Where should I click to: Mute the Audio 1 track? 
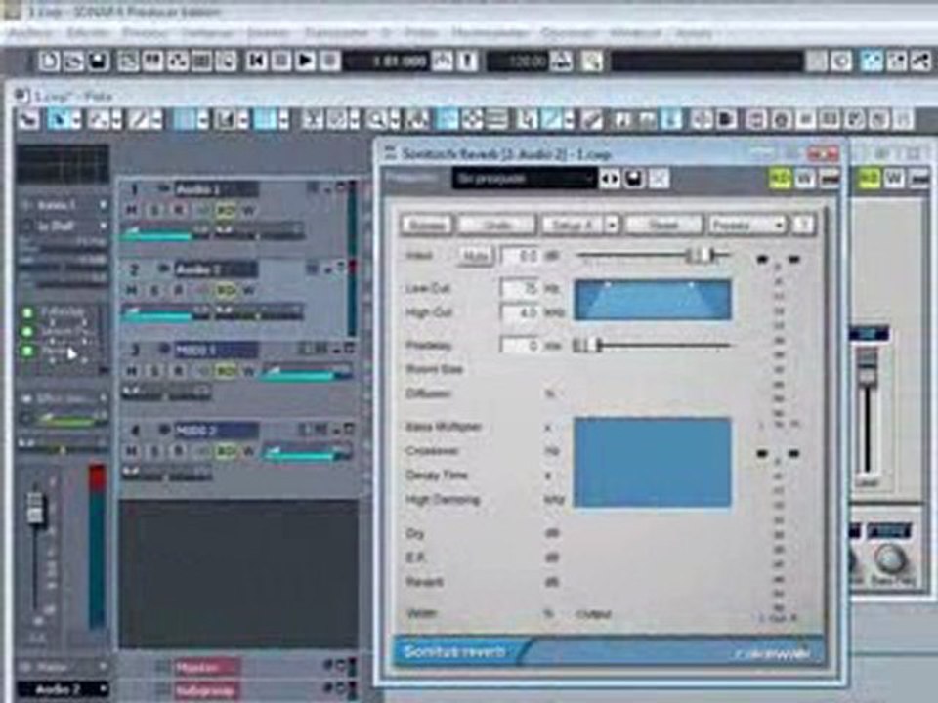(132, 210)
